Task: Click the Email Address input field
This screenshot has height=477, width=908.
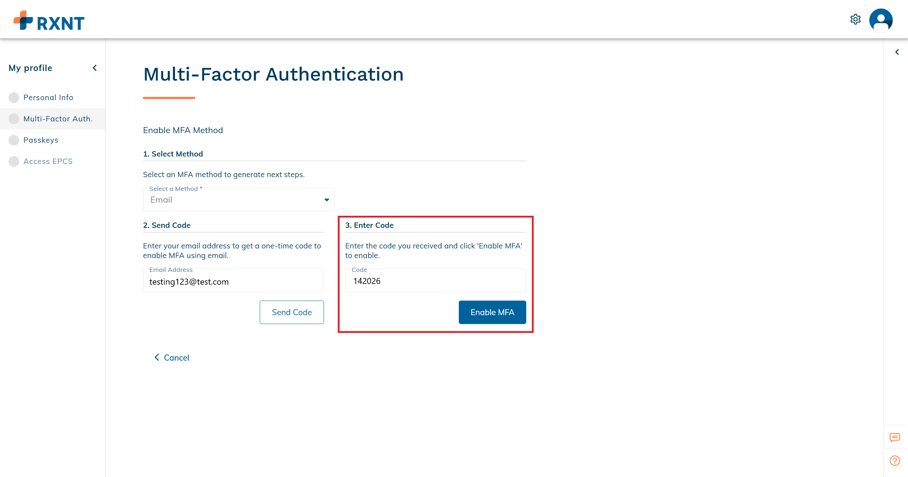Action: [x=233, y=281]
